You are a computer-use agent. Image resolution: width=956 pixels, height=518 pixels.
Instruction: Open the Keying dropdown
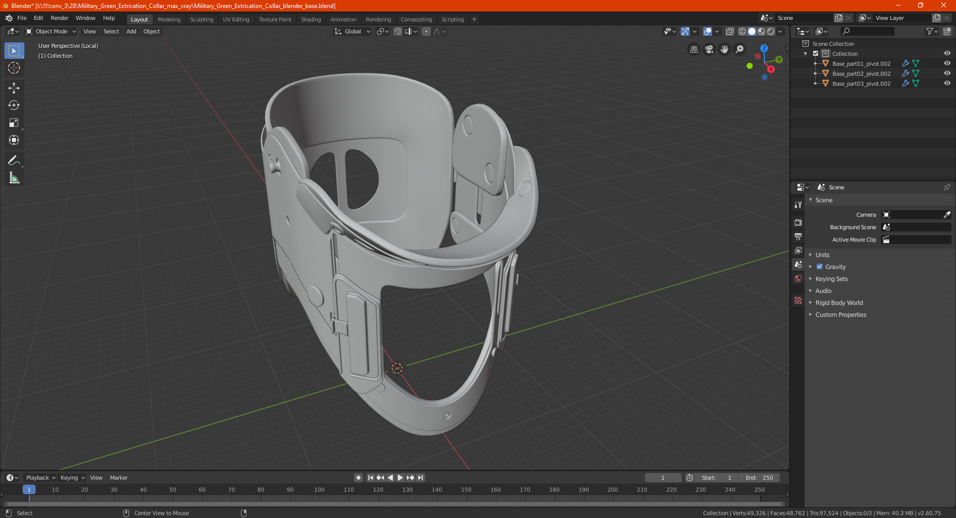[x=72, y=478]
